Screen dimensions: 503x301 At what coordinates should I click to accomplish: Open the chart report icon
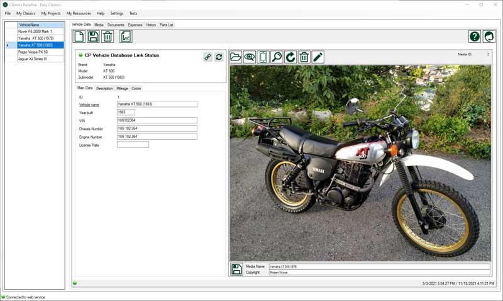click(126, 37)
